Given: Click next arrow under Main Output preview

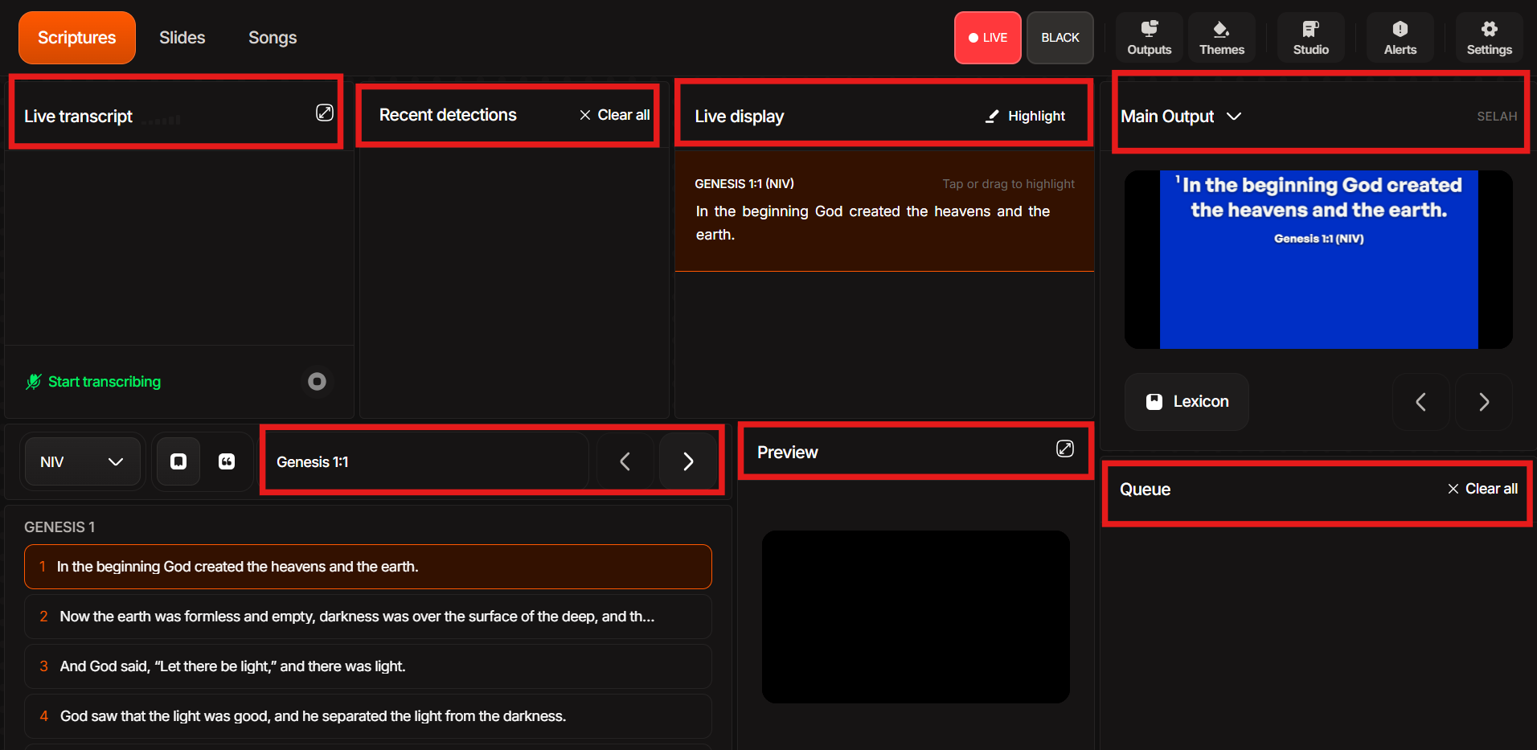Looking at the screenshot, I should 1484,402.
